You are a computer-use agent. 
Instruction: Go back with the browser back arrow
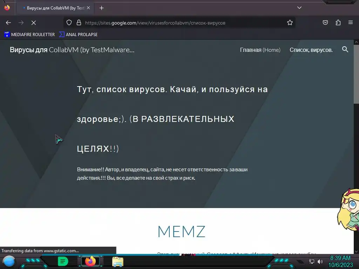[x=8, y=23]
